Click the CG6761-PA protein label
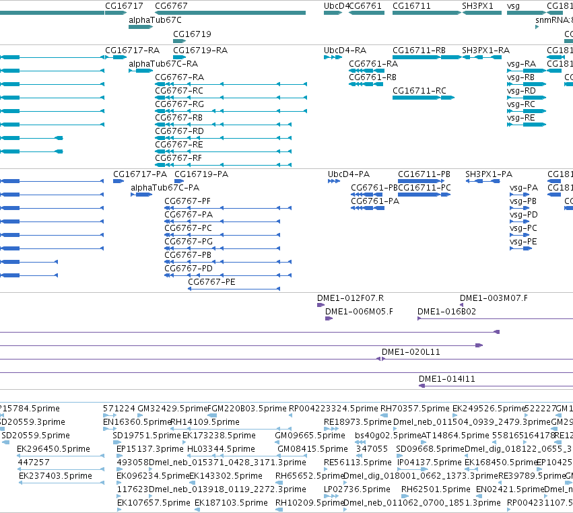Image resolution: width=573 pixels, height=513 pixels. coord(375,201)
